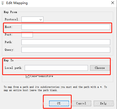Image resolution: width=117 pixels, height=109 pixels.
Task: Click the Choose button
Action: click(x=100, y=68)
